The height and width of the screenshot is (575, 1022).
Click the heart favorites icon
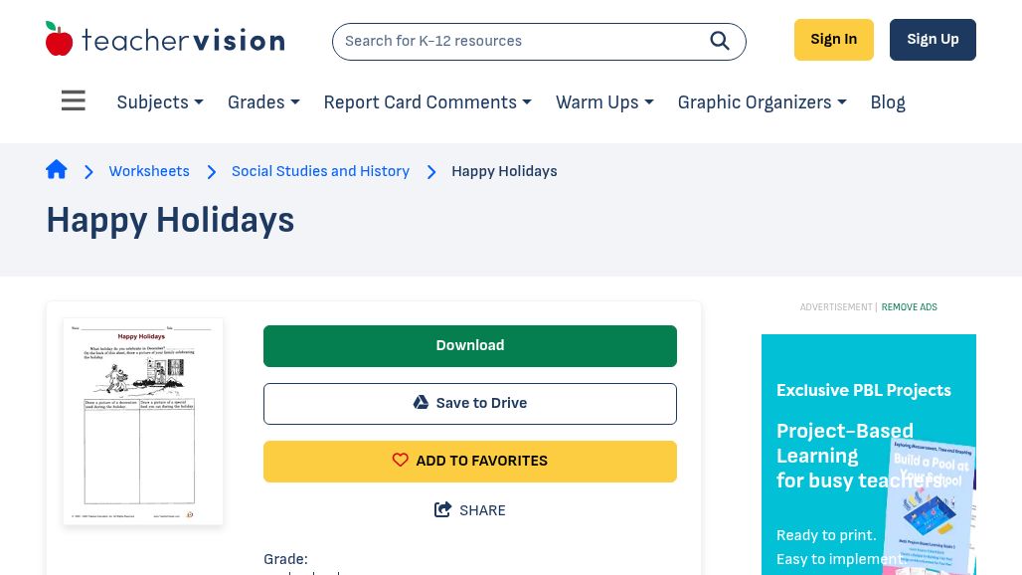[401, 461]
